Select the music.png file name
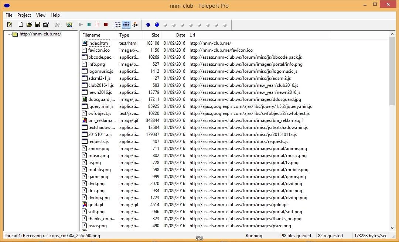399x242 pixels. [x=99, y=156]
